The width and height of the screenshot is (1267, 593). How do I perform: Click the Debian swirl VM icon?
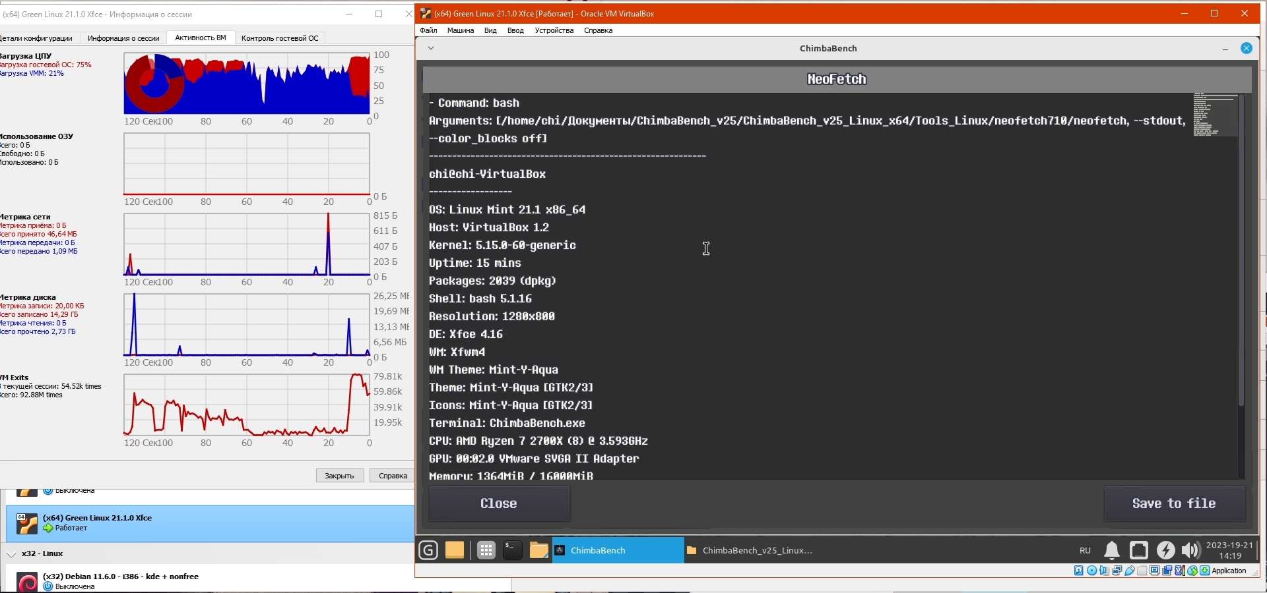[27, 582]
